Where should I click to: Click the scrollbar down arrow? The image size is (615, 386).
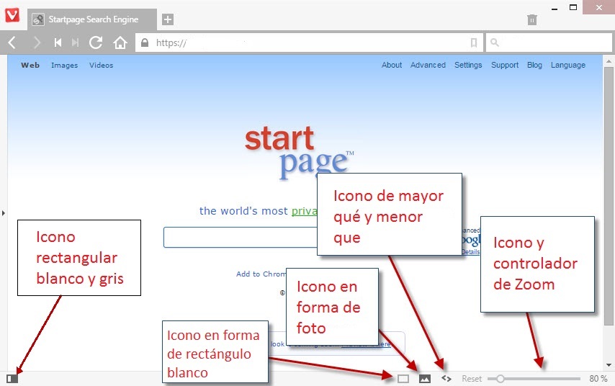click(x=609, y=365)
